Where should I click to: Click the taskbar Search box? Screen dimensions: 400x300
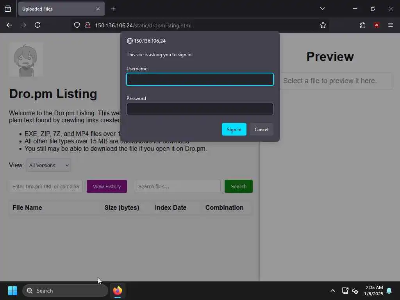click(65, 291)
